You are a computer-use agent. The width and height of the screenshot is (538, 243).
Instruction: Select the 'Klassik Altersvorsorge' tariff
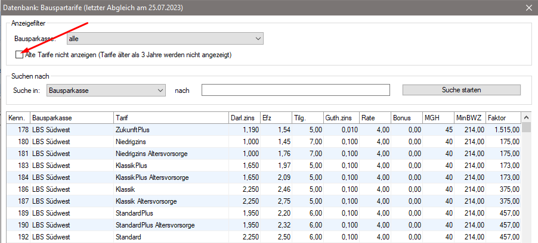click(147, 201)
